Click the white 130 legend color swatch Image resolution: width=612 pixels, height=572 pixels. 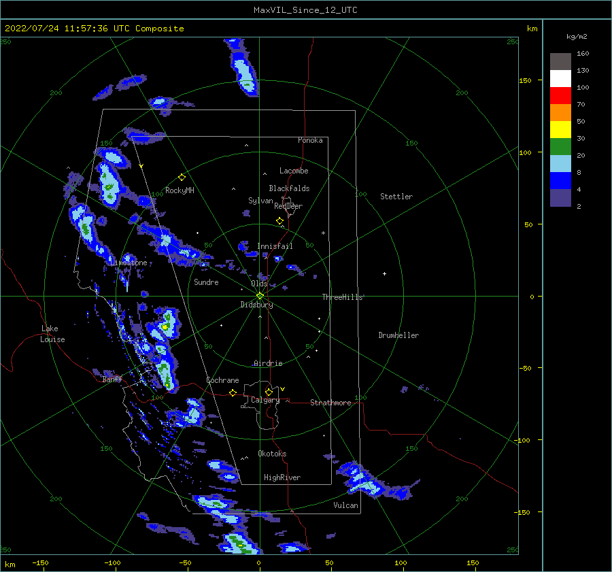pyautogui.click(x=560, y=78)
